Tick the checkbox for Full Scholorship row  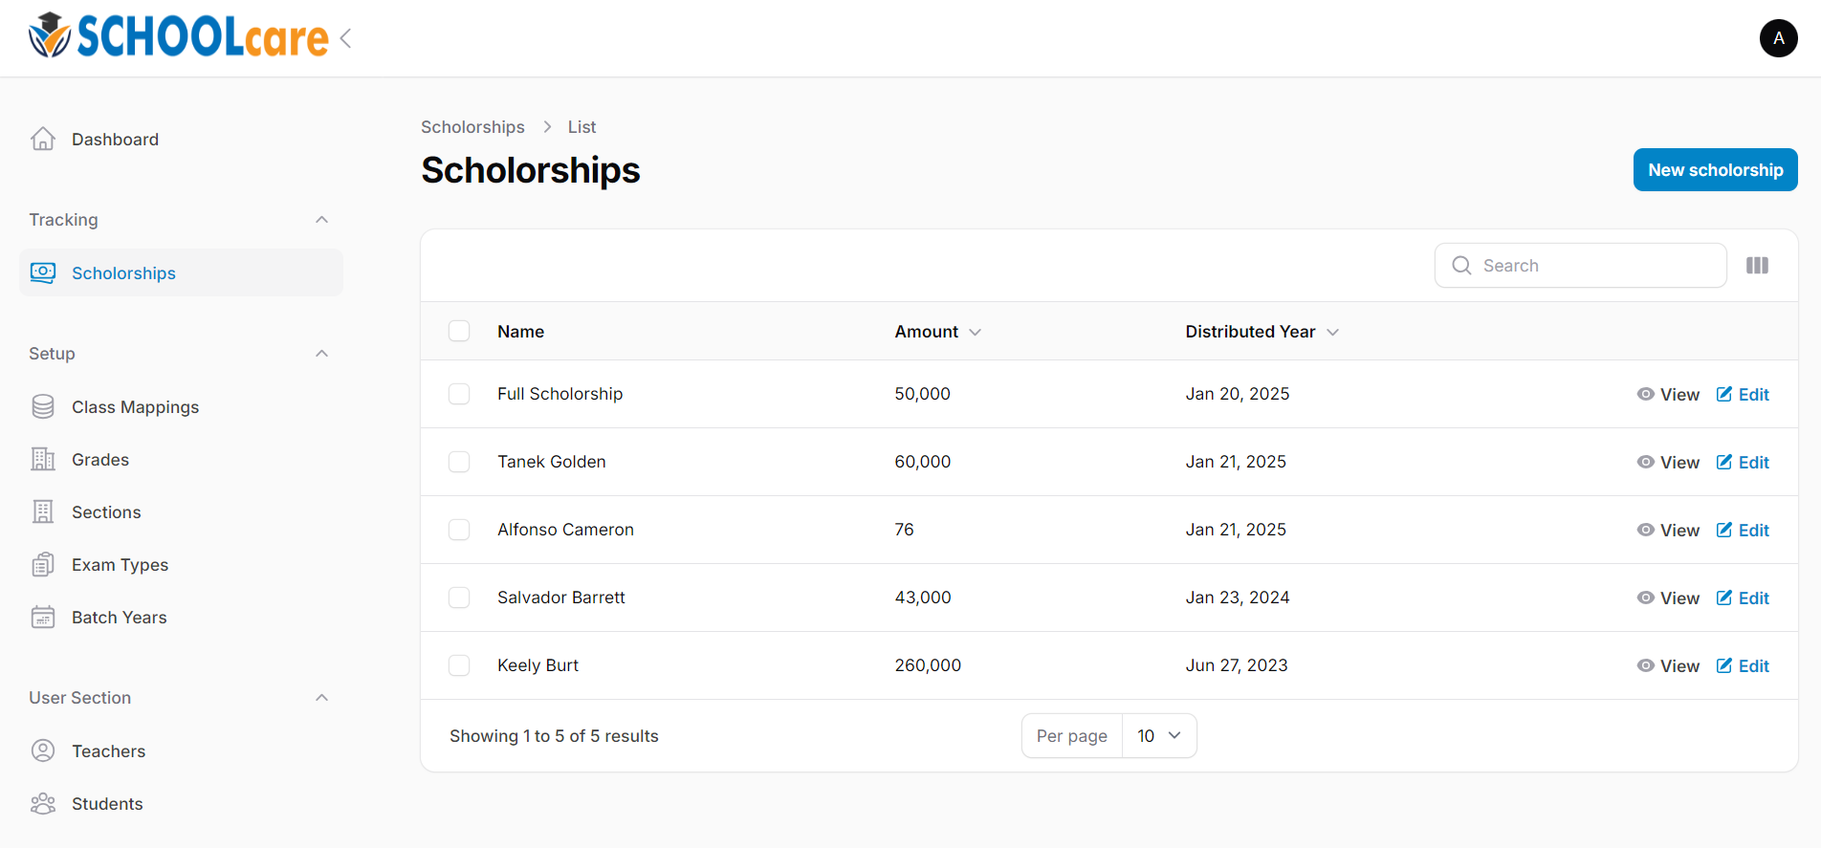coord(459,394)
